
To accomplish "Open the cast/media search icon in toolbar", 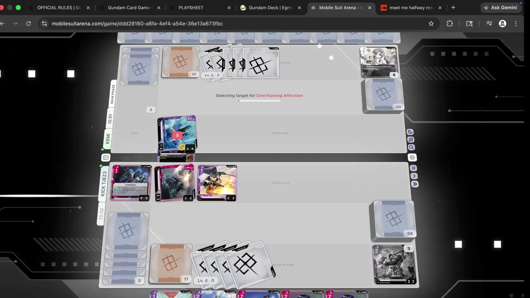I will coord(470,24).
